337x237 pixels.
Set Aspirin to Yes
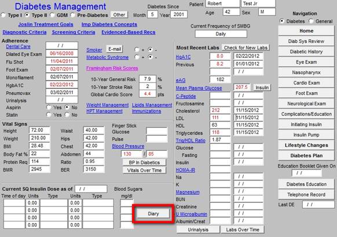(49, 108)
